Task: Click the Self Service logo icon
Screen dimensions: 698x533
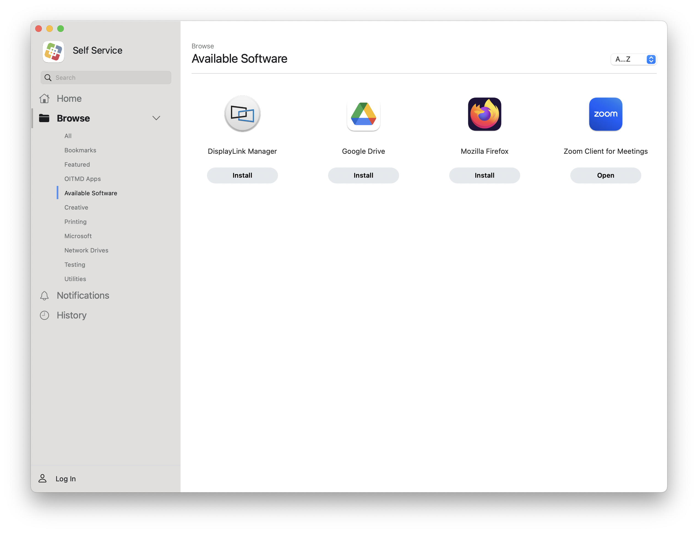Action: [x=53, y=51]
